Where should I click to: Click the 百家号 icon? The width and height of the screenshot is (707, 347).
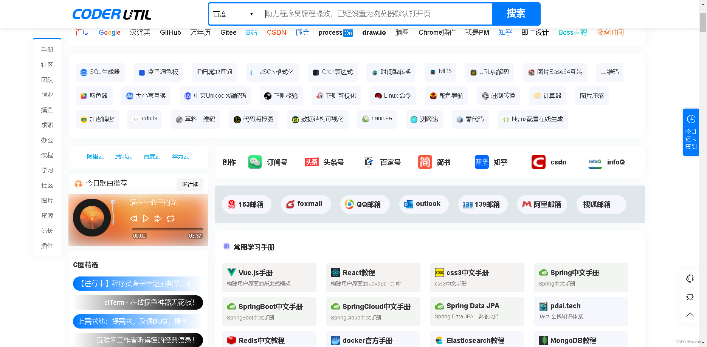(368, 162)
